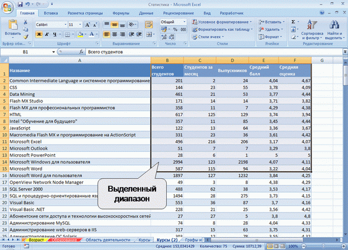
Task: Align cell text to the middle vertically
Action: [115, 24]
